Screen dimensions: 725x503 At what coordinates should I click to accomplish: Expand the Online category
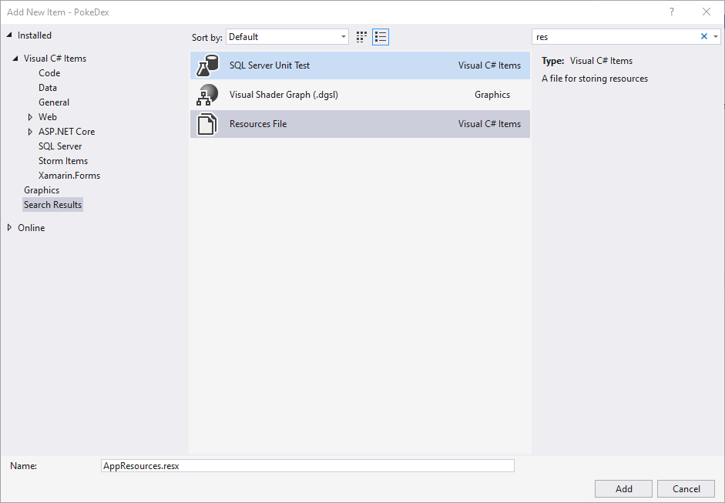(x=9, y=228)
